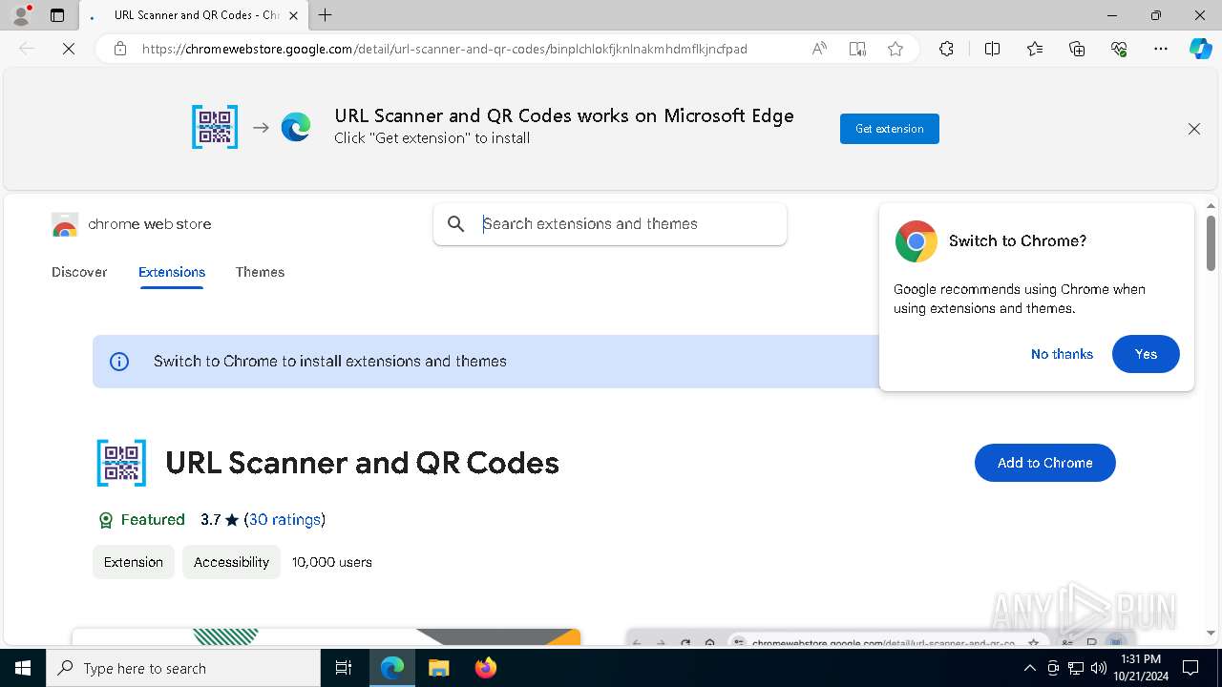Image resolution: width=1222 pixels, height=687 pixels.
Task: Go to the Extensions tab
Action: [172, 272]
